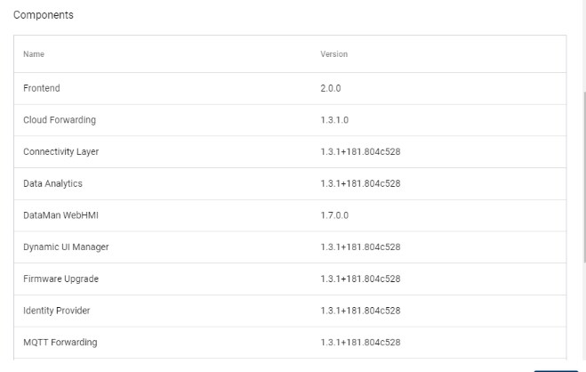Click the Connectivity Layer component name
This screenshot has width=586, height=372.
pyautogui.click(x=60, y=152)
